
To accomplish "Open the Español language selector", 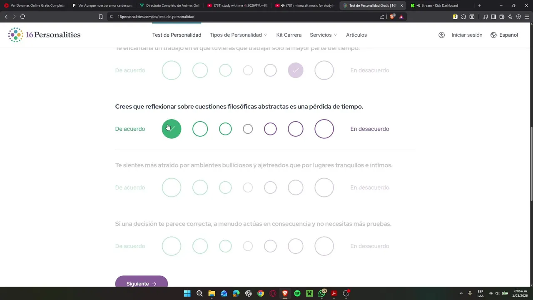I will (504, 35).
